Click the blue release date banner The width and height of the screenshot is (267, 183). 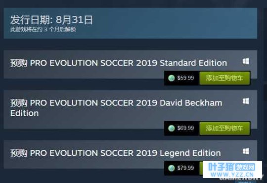point(131,23)
